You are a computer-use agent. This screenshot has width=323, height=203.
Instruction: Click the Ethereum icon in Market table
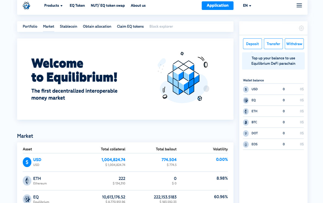click(27, 181)
